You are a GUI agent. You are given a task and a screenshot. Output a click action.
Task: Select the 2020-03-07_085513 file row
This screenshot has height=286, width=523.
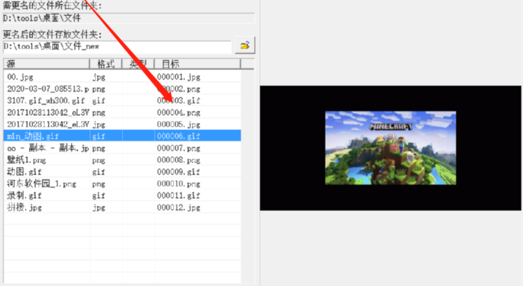[122, 89]
